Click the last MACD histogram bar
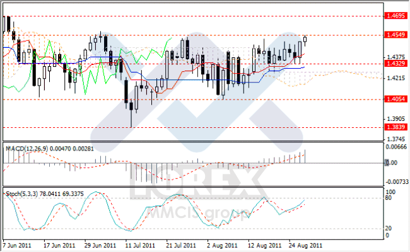 [x=305, y=156]
